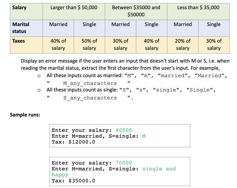Select the "20% of salary" tax cell
The height and width of the screenshot is (188, 237).
click(183, 45)
